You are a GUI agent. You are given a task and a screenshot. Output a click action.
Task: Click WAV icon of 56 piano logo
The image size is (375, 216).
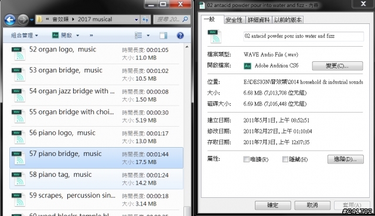pos(18,137)
